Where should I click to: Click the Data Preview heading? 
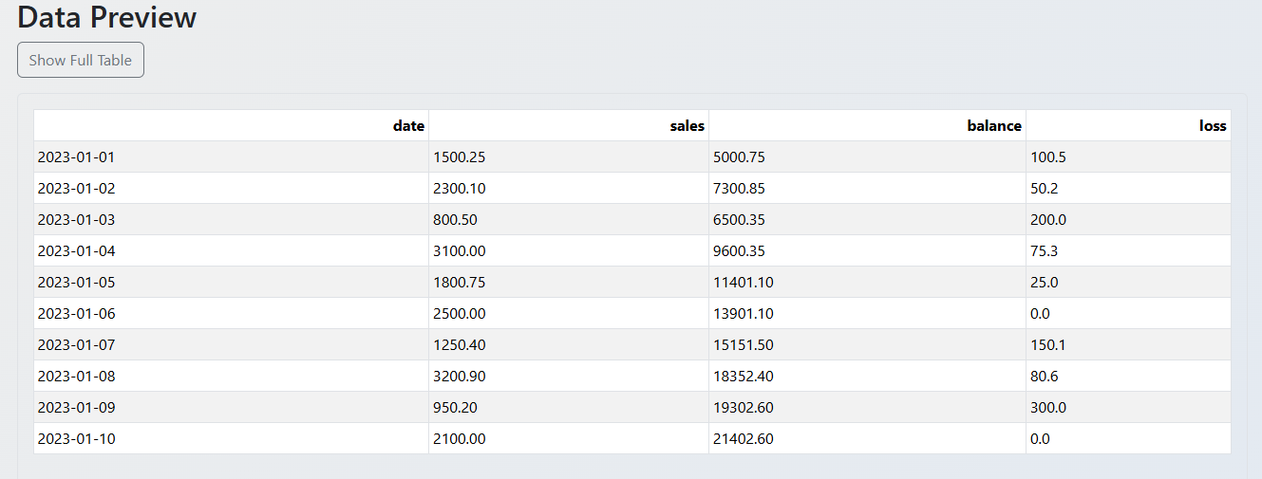pyautogui.click(x=107, y=17)
